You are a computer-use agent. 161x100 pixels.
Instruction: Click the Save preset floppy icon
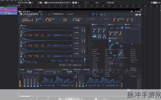tap(93, 14)
